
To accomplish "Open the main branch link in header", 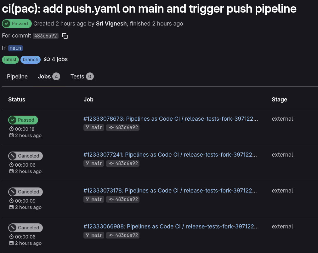I will (15, 48).
